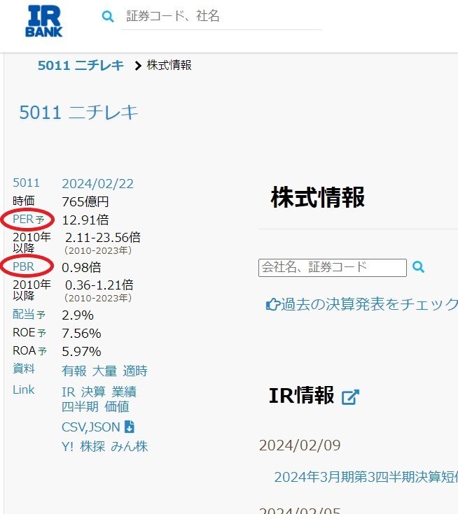Viewport: 458px width, 514px height.
Task: Open the large 5011 ニチレキ title link
Action: click(78, 113)
